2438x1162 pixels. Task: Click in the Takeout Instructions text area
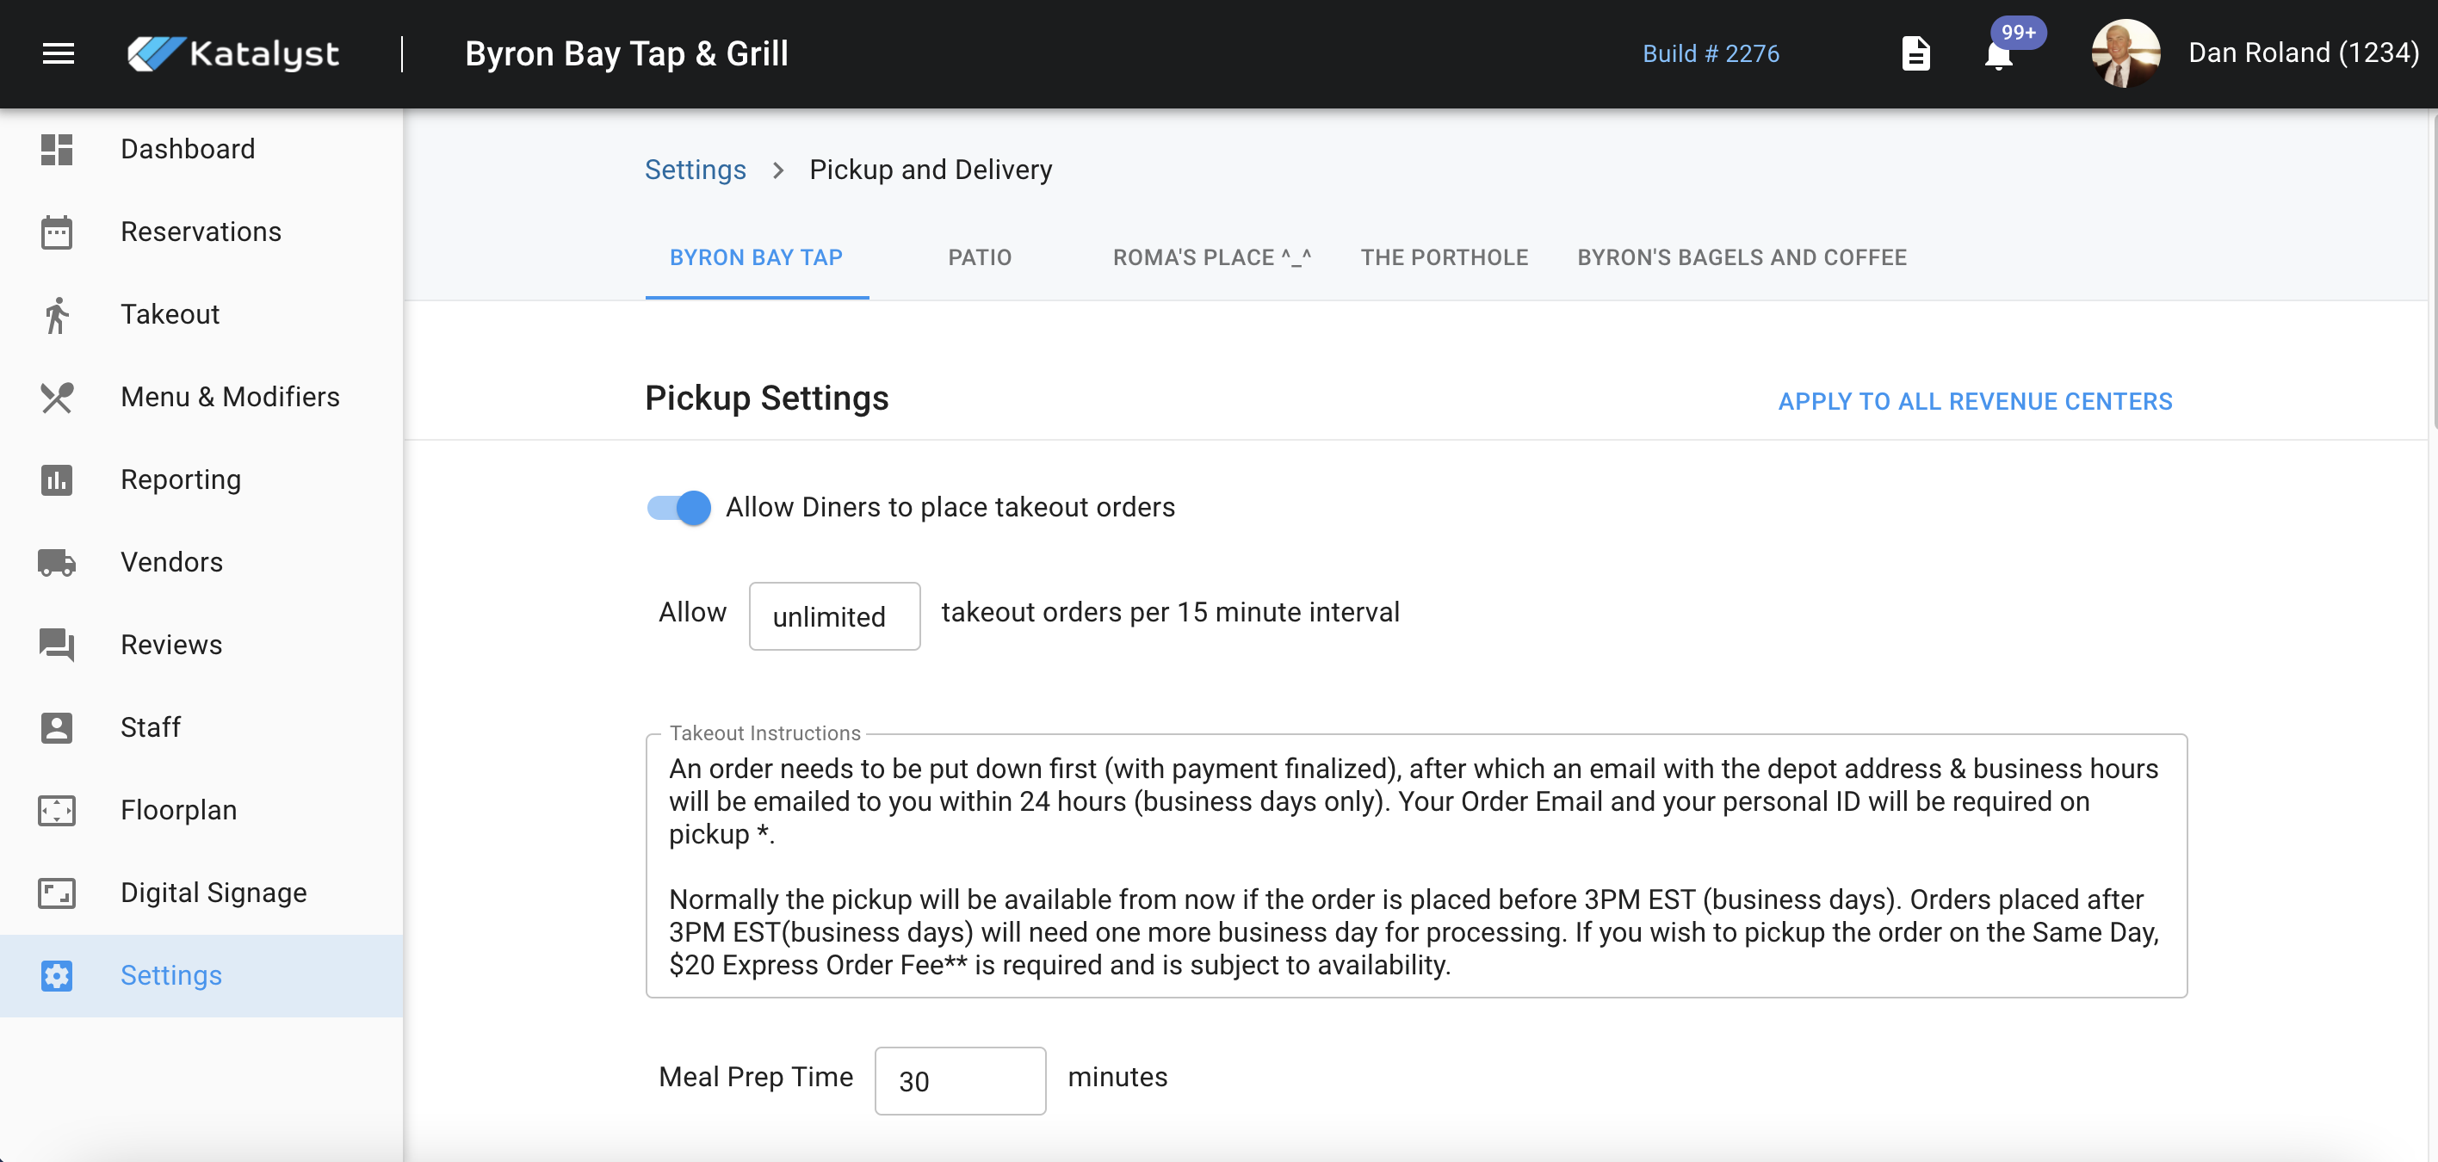click(1416, 866)
